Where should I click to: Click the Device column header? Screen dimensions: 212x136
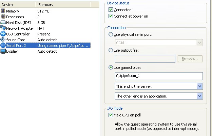(x=17, y=5)
